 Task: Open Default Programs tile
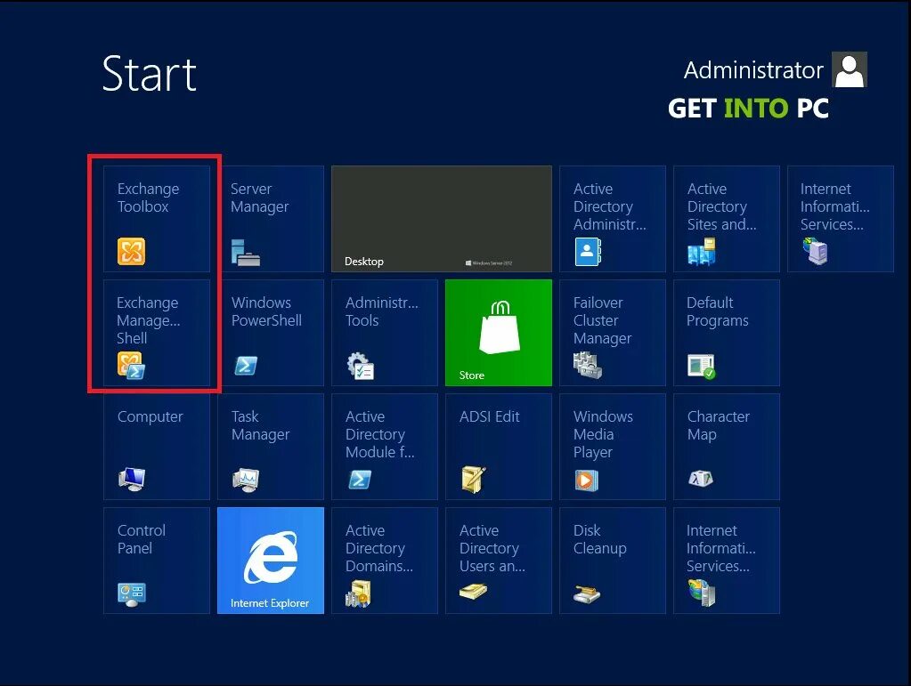pos(727,333)
